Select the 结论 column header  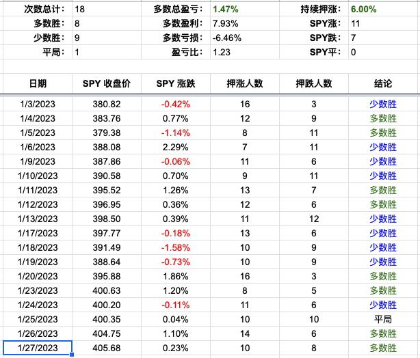pos(383,83)
